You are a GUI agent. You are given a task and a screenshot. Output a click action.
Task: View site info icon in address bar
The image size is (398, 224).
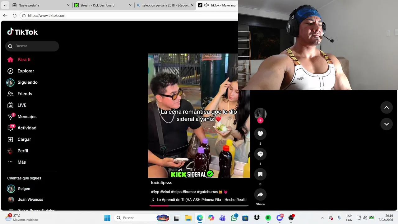coord(24,16)
